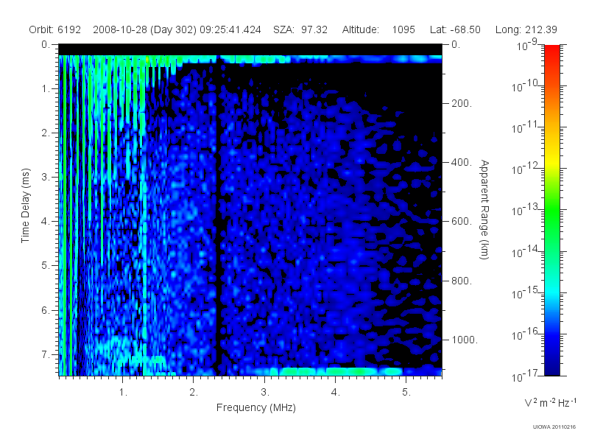Click the 400. apparent range tick label

point(462,162)
